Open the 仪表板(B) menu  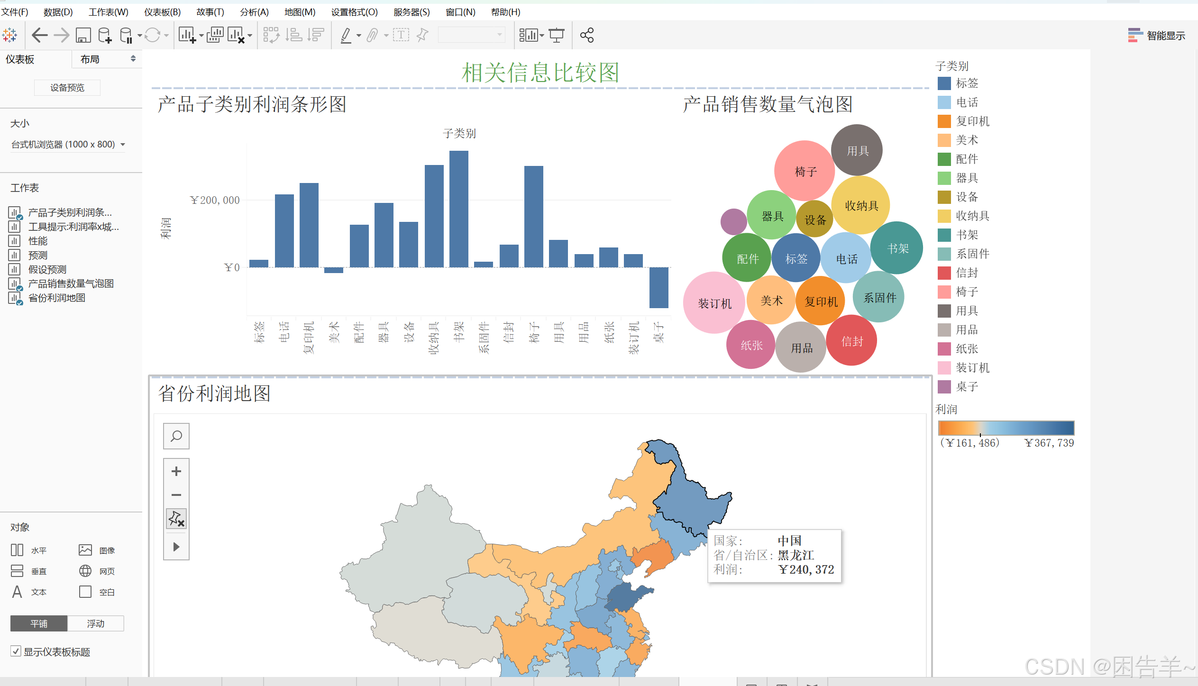point(162,12)
